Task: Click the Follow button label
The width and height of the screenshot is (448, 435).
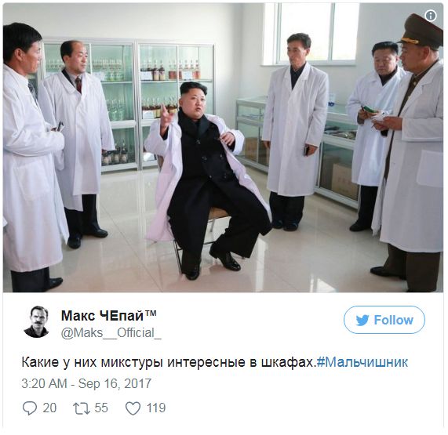Action: (393, 320)
